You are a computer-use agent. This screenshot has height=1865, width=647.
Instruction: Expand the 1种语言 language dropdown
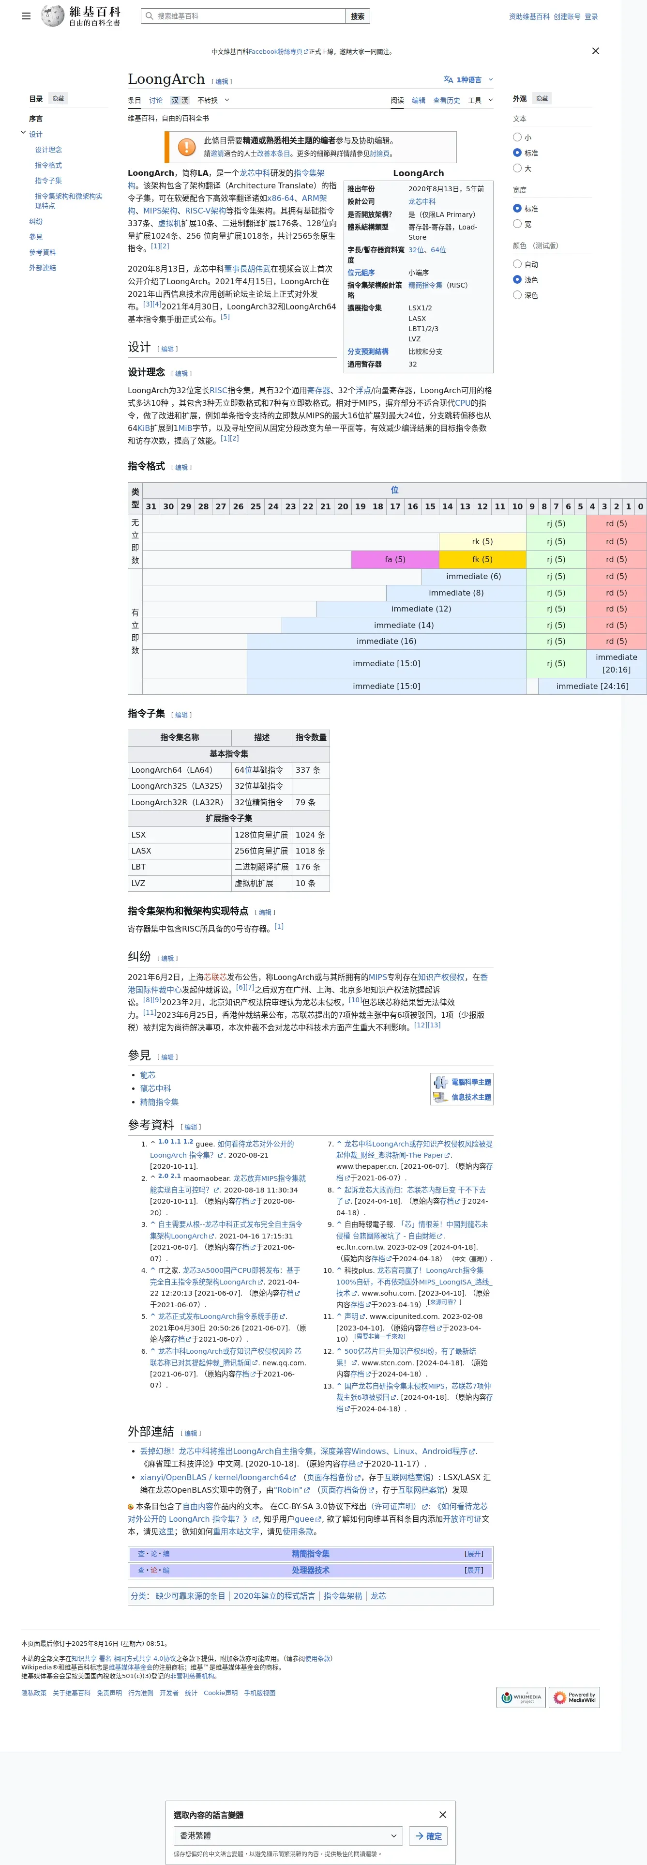[468, 79]
